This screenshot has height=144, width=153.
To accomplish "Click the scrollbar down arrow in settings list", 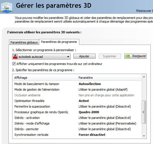I will (x=144, y=136).
